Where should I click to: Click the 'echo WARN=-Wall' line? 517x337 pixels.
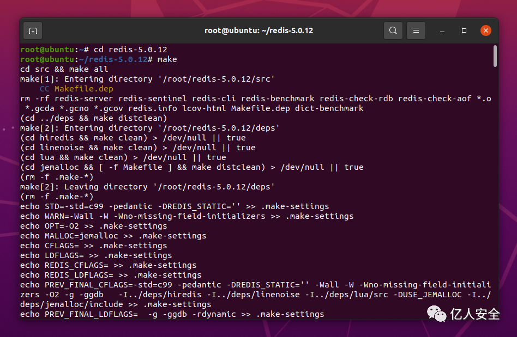tap(187, 216)
